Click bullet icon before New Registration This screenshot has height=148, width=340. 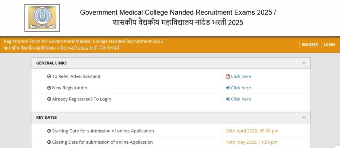pyautogui.click(x=49, y=88)
